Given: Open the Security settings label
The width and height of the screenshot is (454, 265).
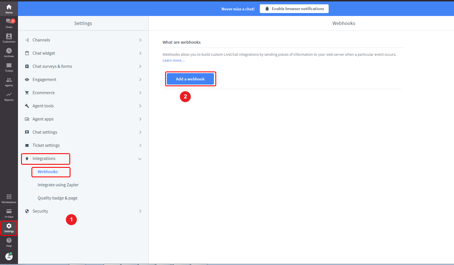Looking at the screenshot, I should coord(40,211).
